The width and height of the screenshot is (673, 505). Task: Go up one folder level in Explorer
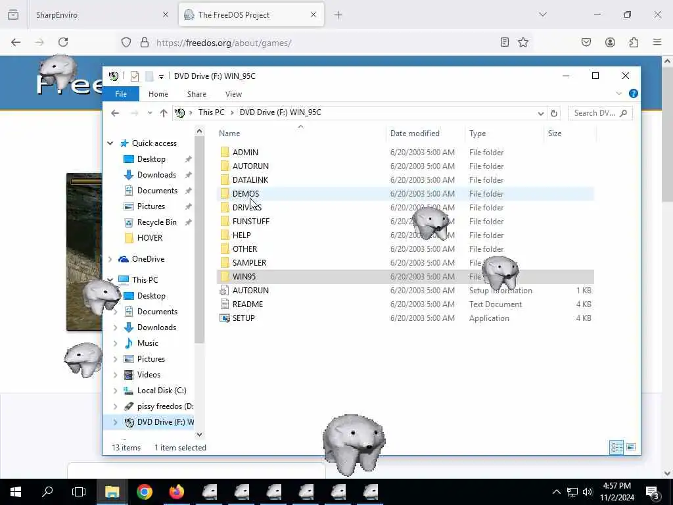pyautogui.click(x=164, y=113)
